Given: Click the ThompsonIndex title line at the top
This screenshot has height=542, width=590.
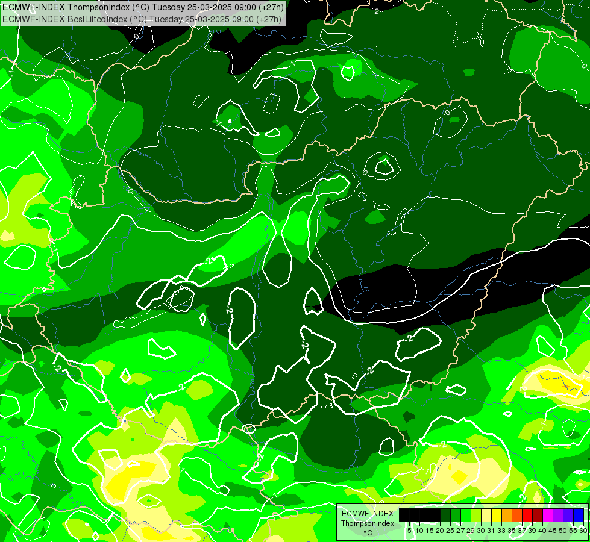Looking at the screenshot, I should coord(143,7).
